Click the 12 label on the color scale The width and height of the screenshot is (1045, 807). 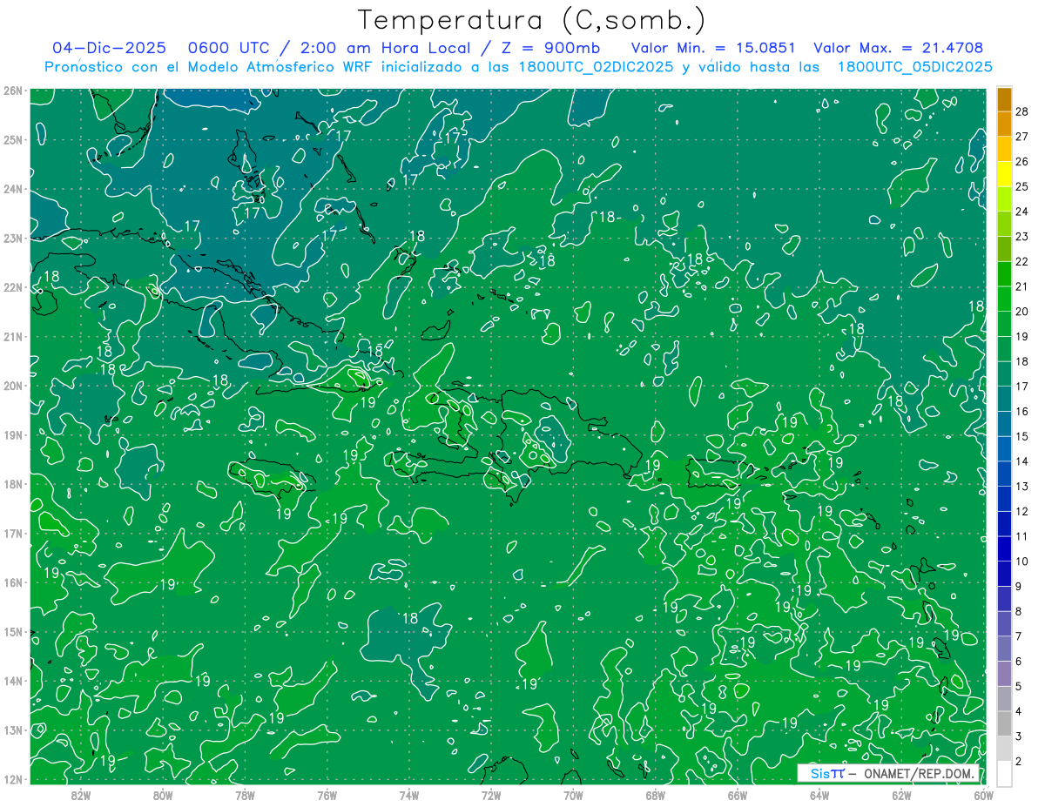pyautogui.click(x=1021, y=511)
